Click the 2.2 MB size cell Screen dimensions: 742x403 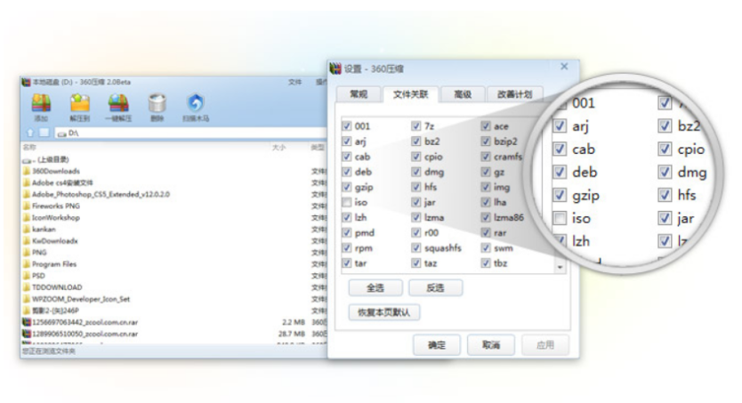294,322
